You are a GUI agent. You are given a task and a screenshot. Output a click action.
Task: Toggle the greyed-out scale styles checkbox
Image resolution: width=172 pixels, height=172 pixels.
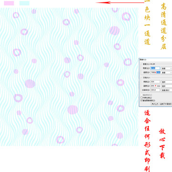pyautogui.click(x=141, y=95)
